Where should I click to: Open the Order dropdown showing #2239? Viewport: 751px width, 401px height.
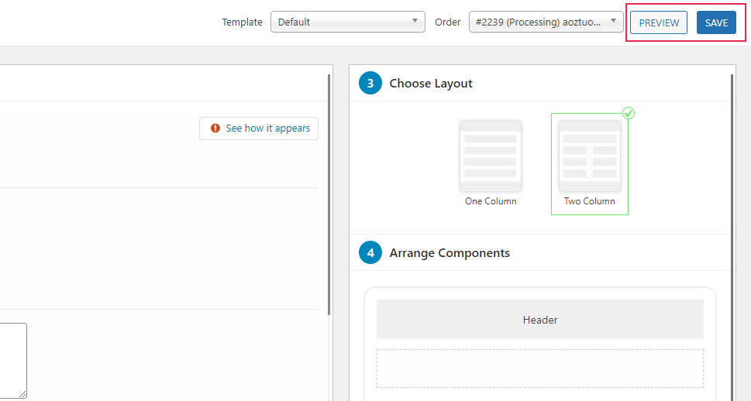[546, 22]
